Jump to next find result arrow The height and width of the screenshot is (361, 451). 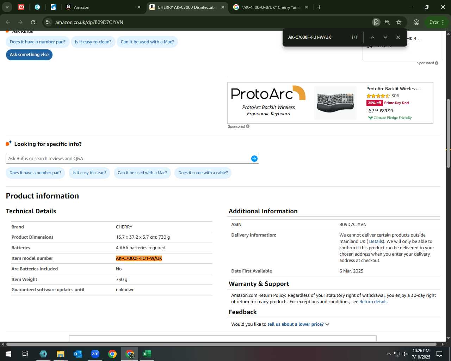(x=385, y=37)
